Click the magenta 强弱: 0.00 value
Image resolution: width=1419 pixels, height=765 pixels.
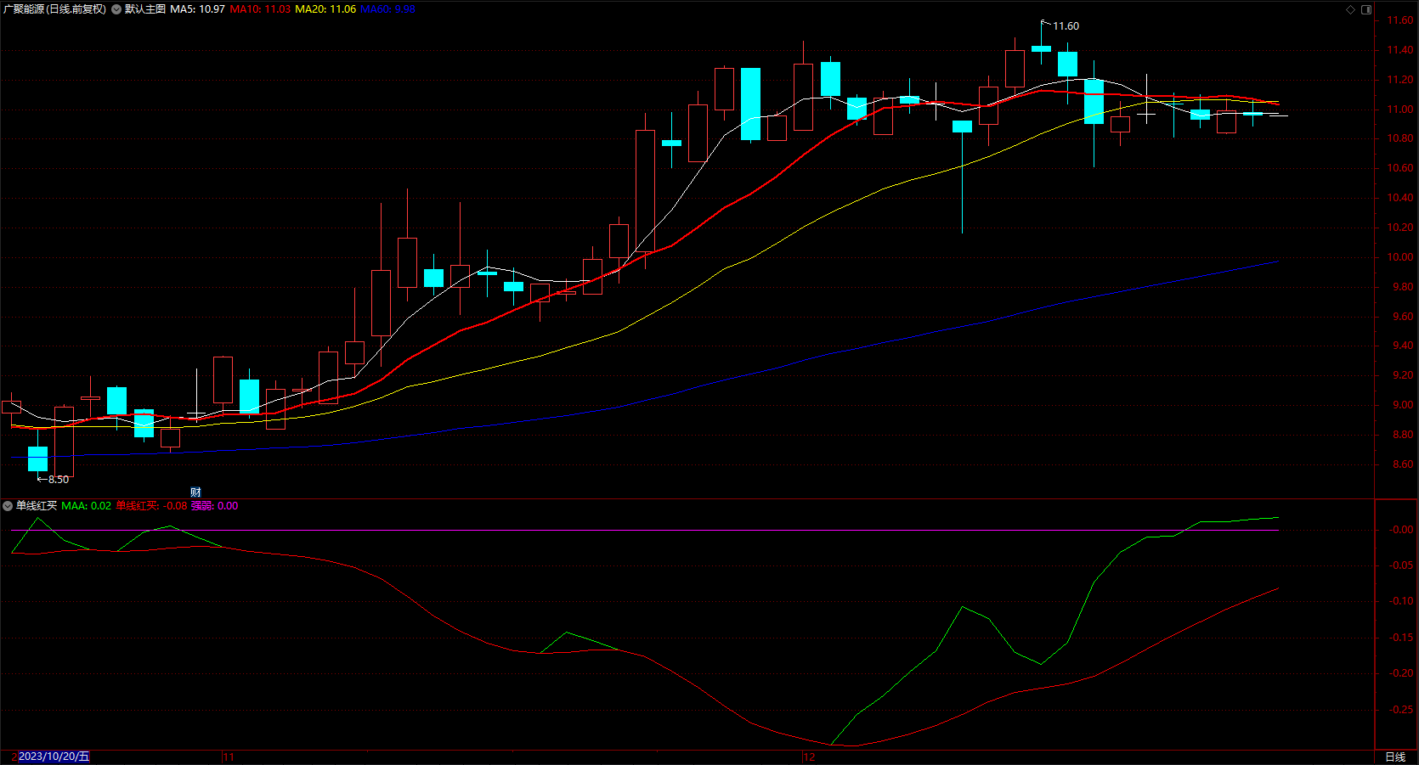click(x=214, y=506)
